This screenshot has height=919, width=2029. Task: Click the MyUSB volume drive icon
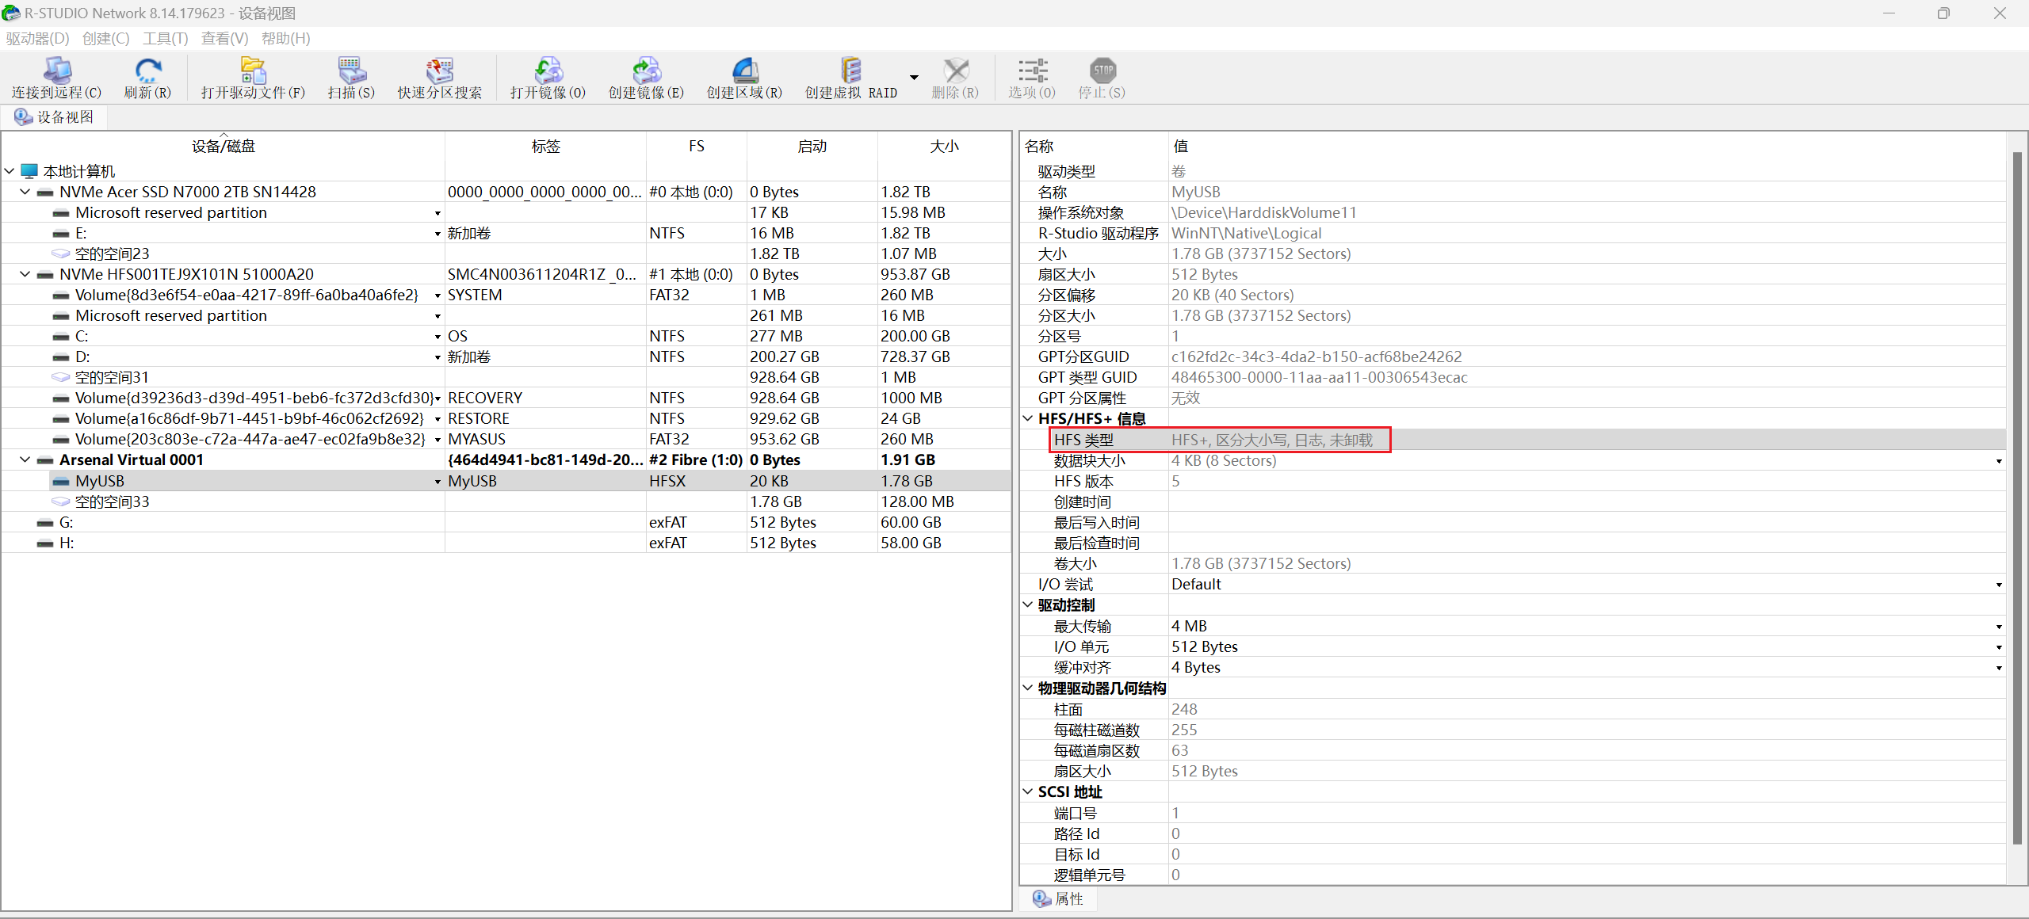[x=61, y=481]
